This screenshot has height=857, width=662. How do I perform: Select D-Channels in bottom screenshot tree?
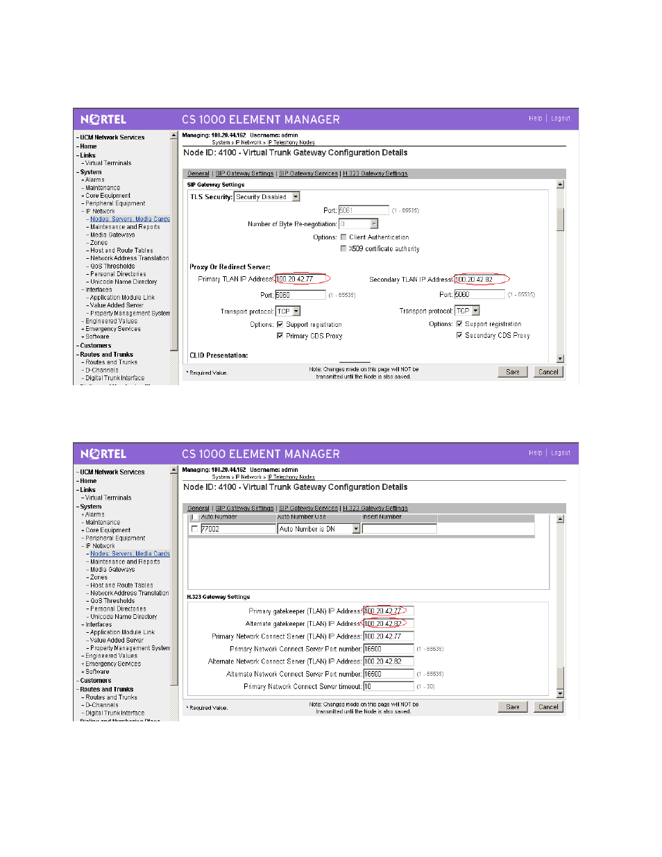[x=102, y=705]
